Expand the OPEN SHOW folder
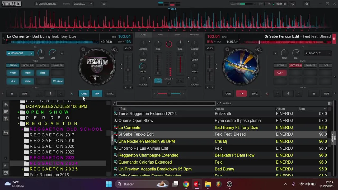 click(18, 112)
